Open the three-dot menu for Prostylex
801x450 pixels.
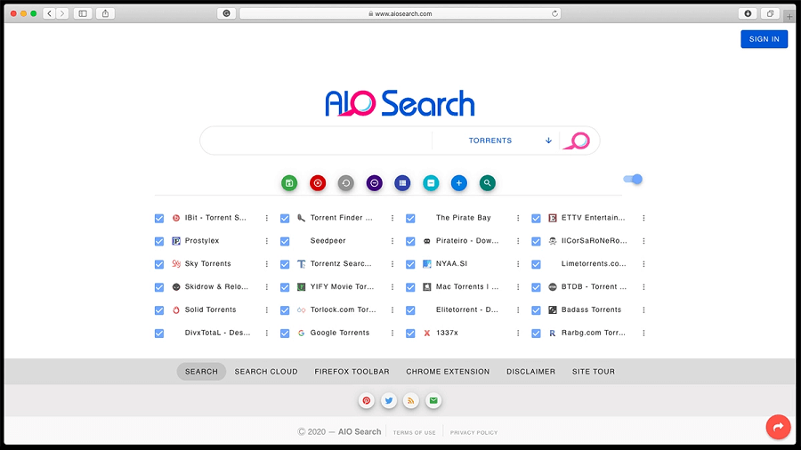267,241
